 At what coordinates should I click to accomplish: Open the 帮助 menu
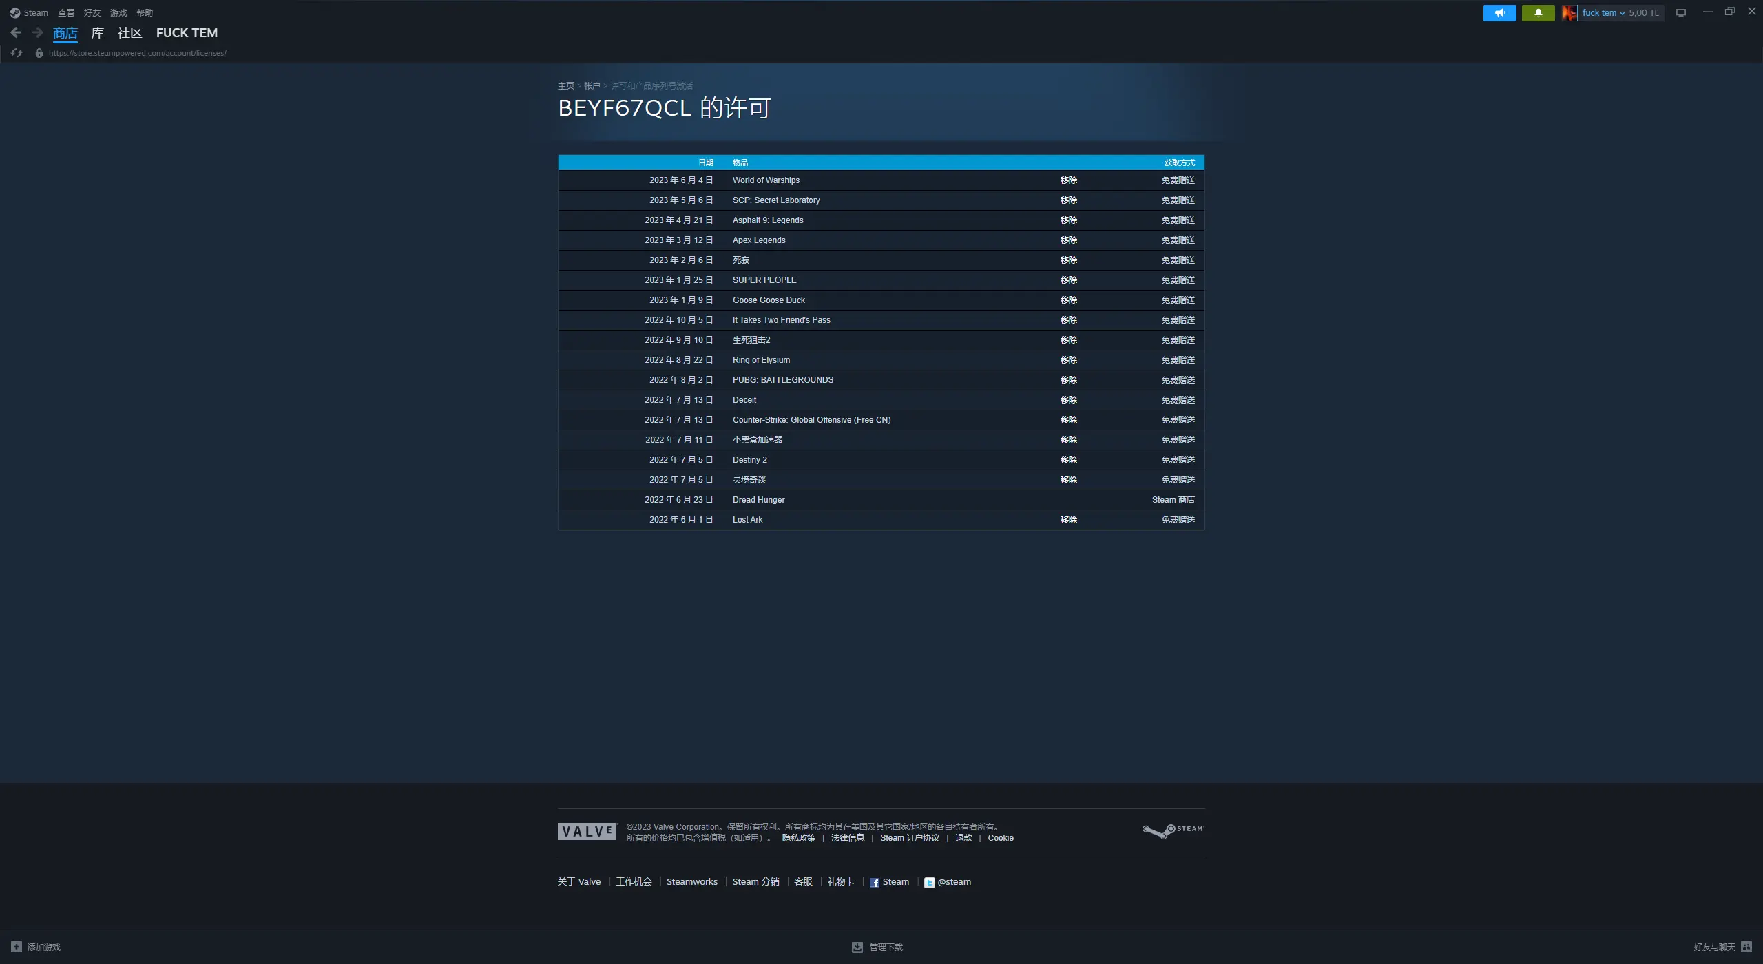pos(145,12)
